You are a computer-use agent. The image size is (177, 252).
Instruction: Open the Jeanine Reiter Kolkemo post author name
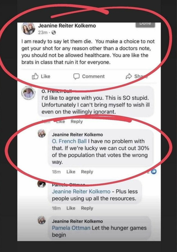[x=67, y=26]
